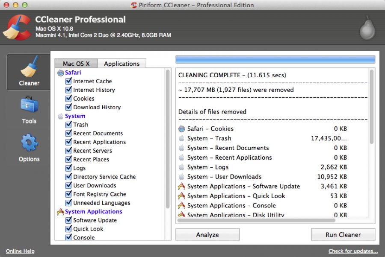Click the "3,461 KB" Software Update value
This screenshot has height=257, width=385.
[334, 186]
